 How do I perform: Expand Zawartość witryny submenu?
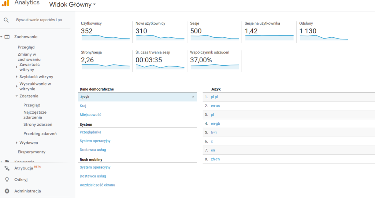click(16, 67)
